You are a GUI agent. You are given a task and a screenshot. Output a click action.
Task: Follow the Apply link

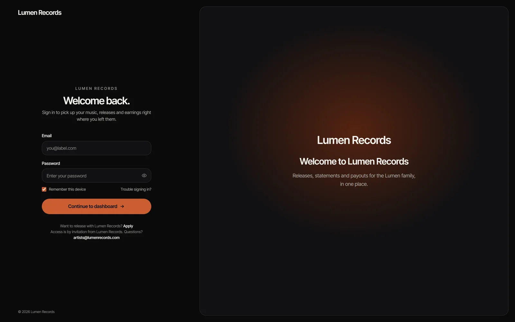pos(128,226)
